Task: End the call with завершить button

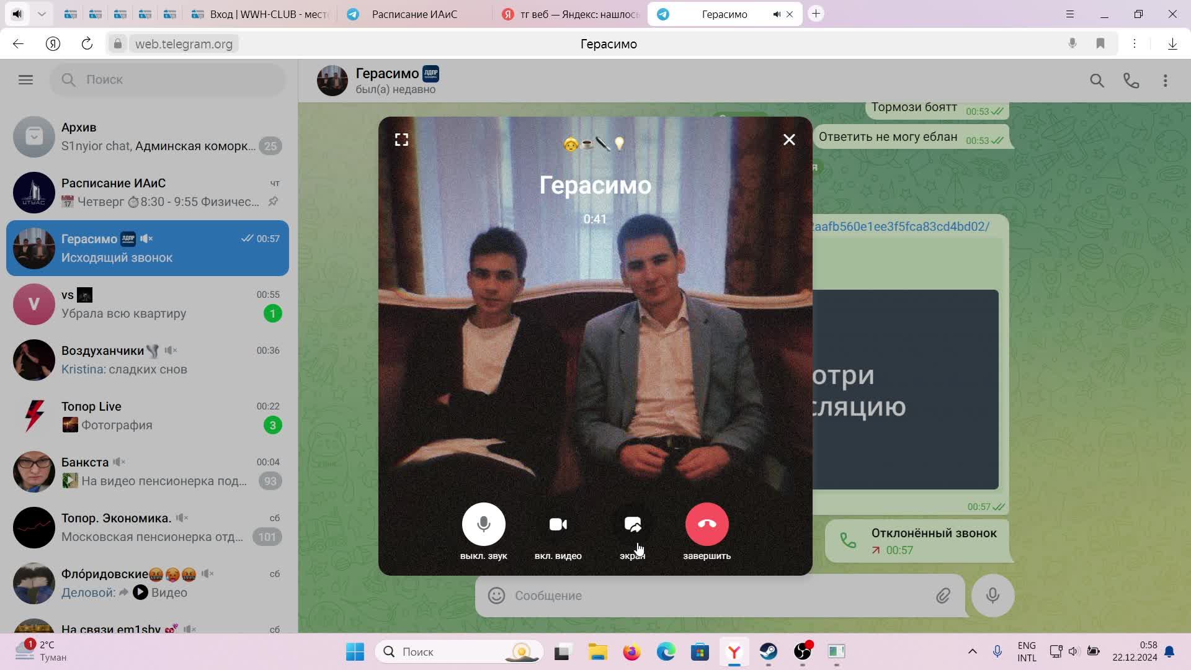Action: point(707,525)
